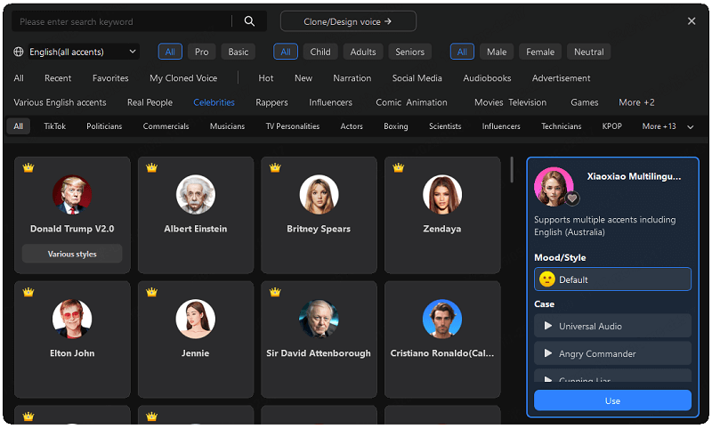This screenshot has height=429, width=712.
Task: Play the Angry Commander sample
Action: [x=548, y=353]
